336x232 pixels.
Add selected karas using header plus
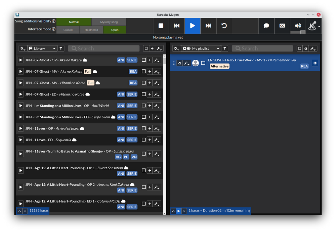point(152,49)
